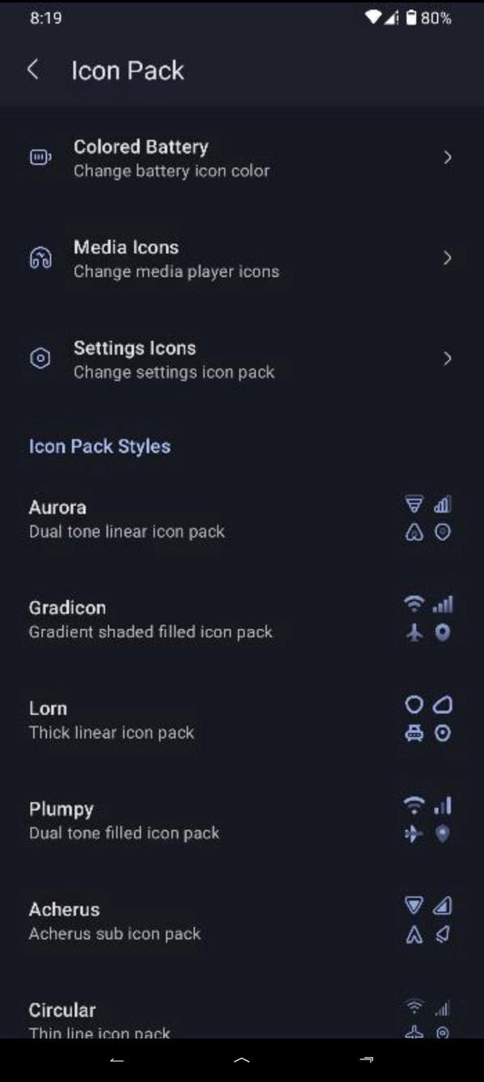The width and height of the screenshot is (484, 1082).
Task: Tap the Acherus icon preview
Action: pyautogui.click(x=428, y=920)
